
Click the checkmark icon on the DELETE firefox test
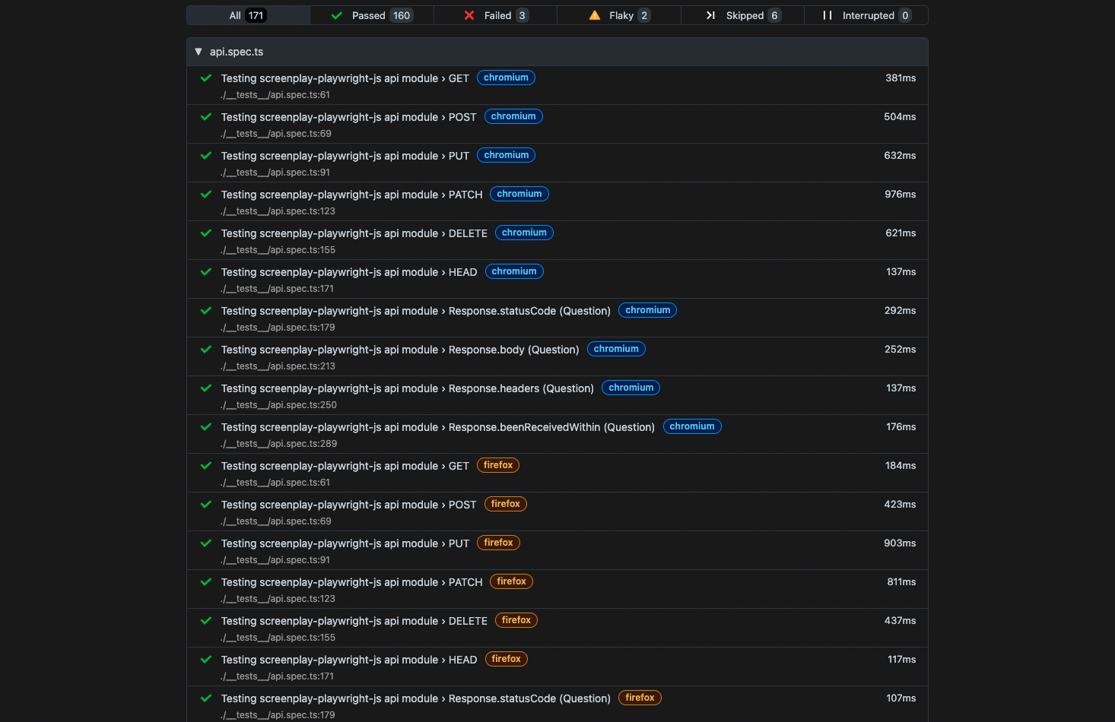(x=205, y=620)
